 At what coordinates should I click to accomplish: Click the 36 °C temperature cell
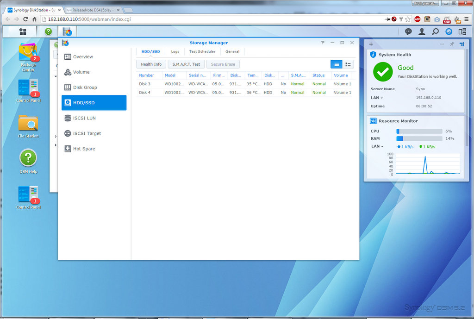pos(253,93)
